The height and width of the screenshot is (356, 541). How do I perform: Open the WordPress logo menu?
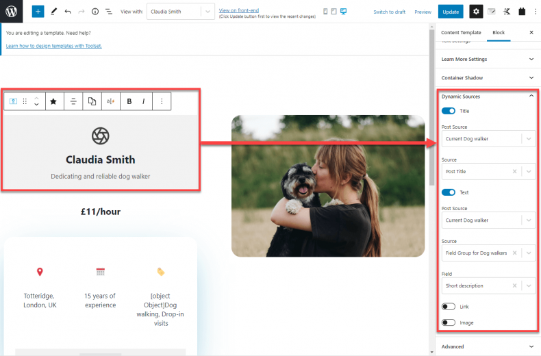pyautogui.click(x=12, y=12)
